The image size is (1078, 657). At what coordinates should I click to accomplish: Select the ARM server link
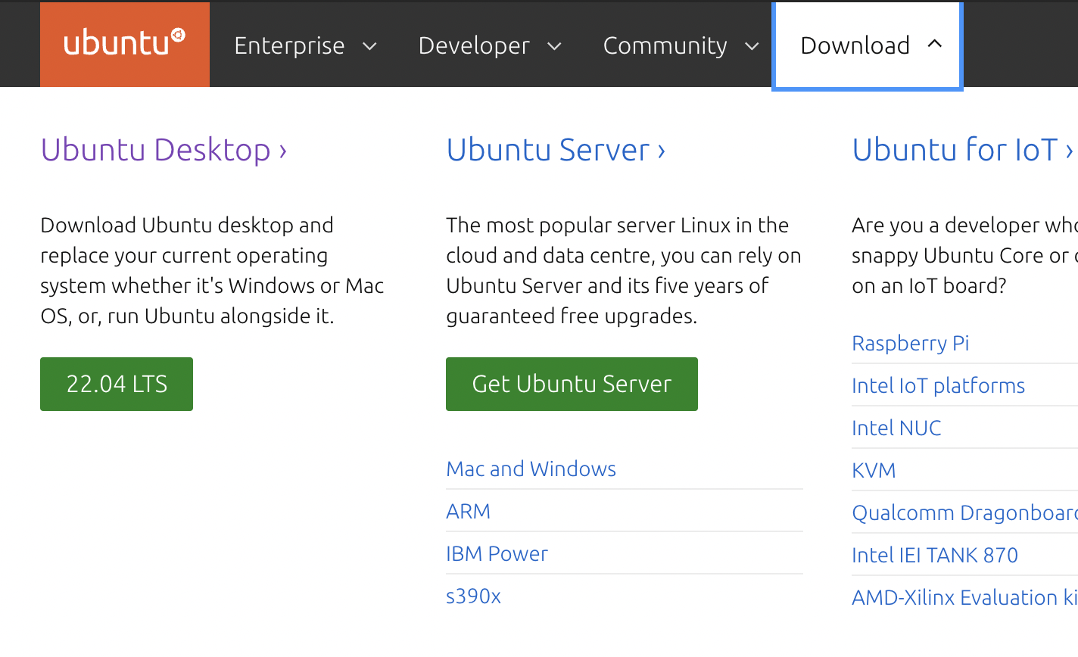pyautogui.click(x=468, y=512)
